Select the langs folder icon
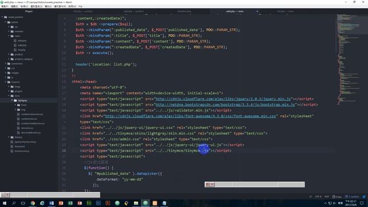368x207 pixels. click(12, 87)
